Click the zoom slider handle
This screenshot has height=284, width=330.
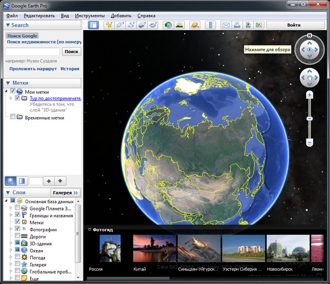(310, 118)
